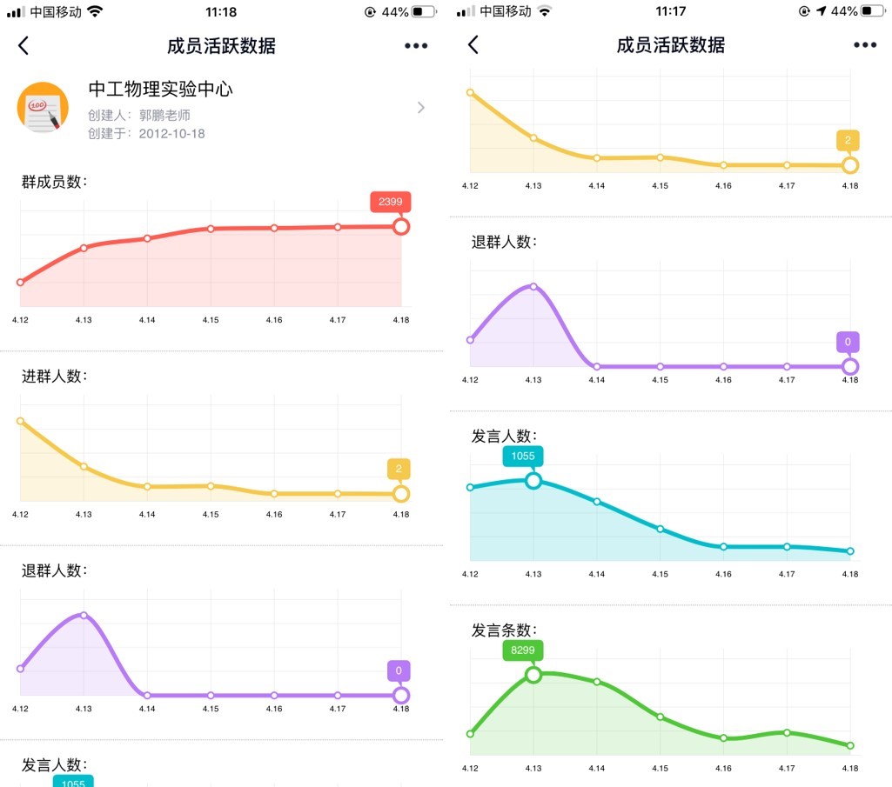The image size is (892, 787).
Task: Select the 4.12 data point on 群成员数 chart
Action: [20, 282]
